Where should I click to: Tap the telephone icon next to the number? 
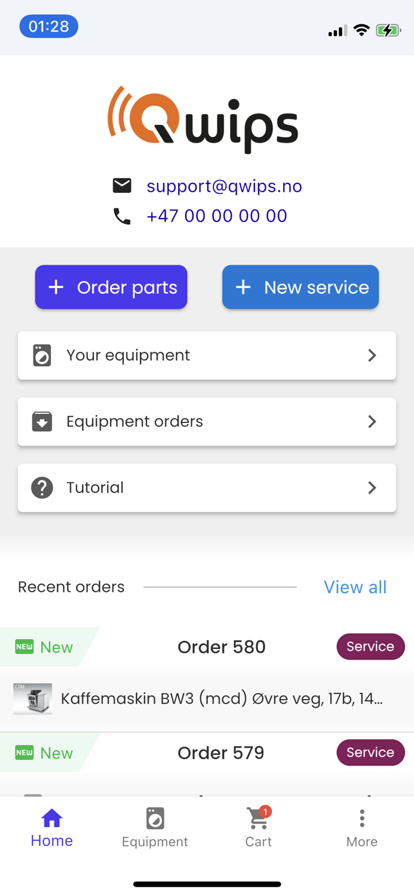pyautogui.click(x=122, y=216)
